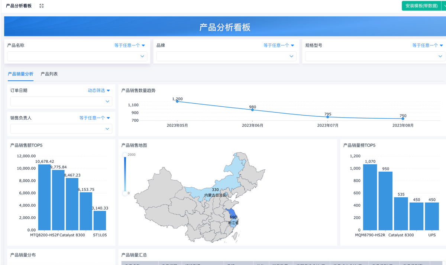Viewport: 446px width, 265px height.
Task: Click 安装模板(带数据) button
Action: point(421,6)
